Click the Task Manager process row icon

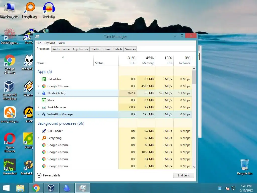point(44,107)
